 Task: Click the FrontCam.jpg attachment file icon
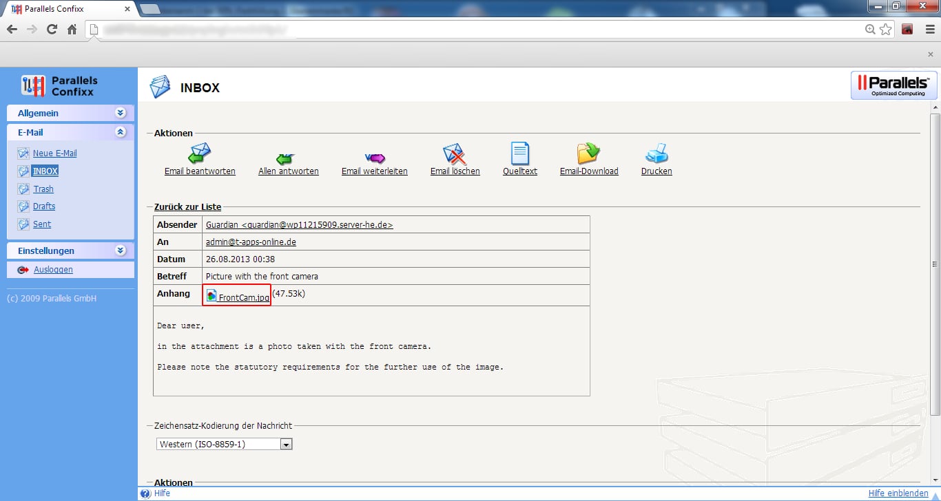[211, 295]
